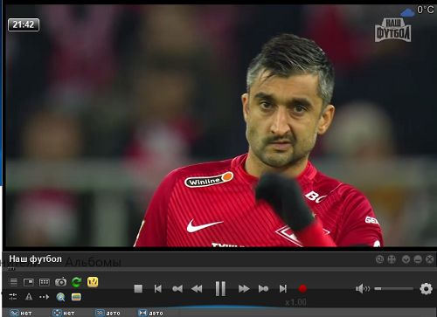This screenshot has height=317, width=437.
Task: Fast-forward the stream
Action: pyautogui.click(x=244, y=289)
